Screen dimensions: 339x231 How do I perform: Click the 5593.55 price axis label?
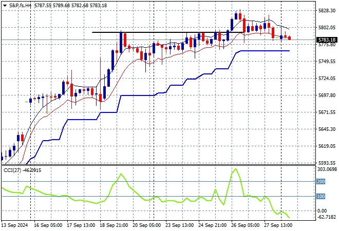327,163
